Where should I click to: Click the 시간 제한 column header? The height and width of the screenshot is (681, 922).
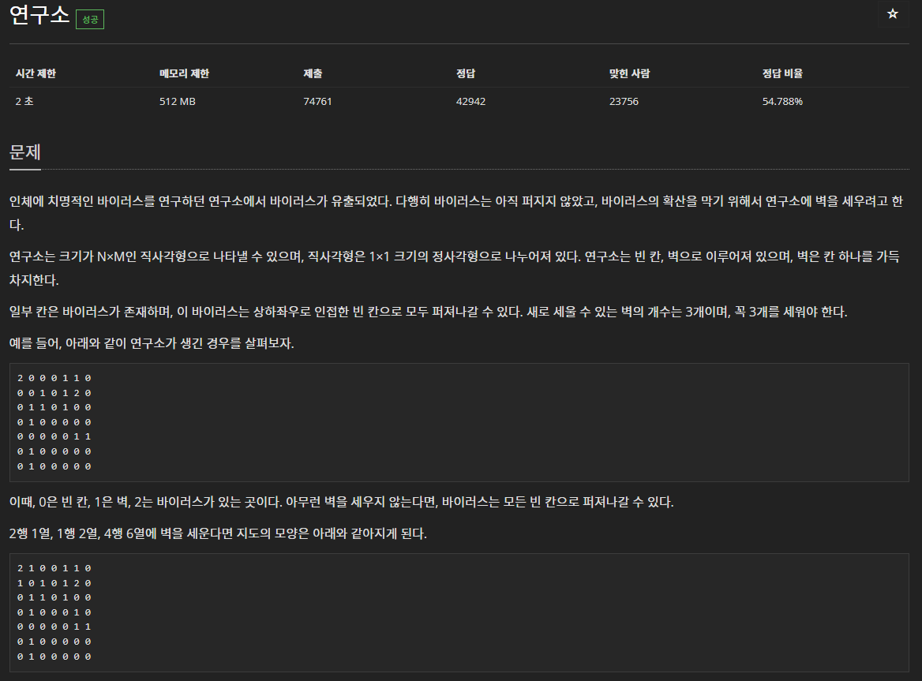[x=36, y=73]
